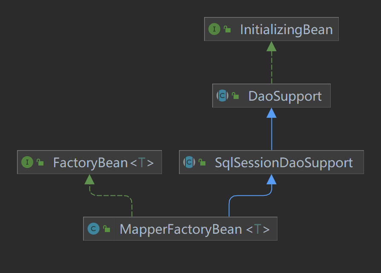This screenshot has width=381, height=273.
Task: Click the MapperFactoryBean class icon
Action: point(93,229)
